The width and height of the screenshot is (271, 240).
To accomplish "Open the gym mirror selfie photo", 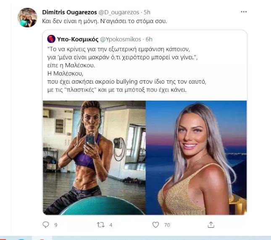I will pyautogui.click(x=94, y=158).
